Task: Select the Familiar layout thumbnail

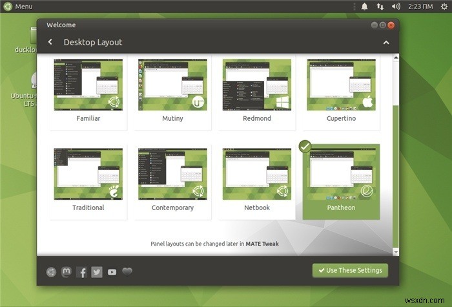Action: tap(88, 85)
